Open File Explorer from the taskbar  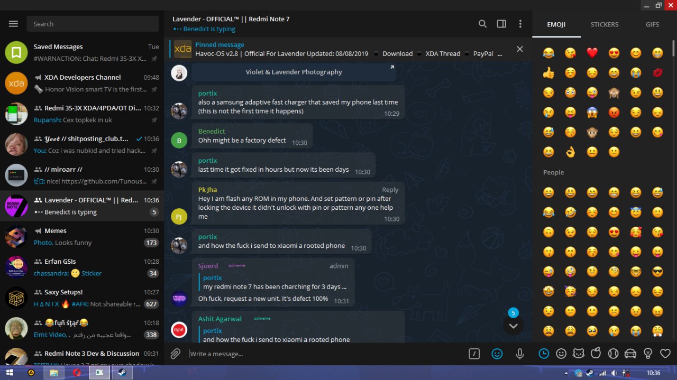(x=54, y=373)
